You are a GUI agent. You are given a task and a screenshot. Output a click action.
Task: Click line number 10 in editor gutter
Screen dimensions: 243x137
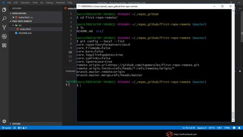[70, 52]
